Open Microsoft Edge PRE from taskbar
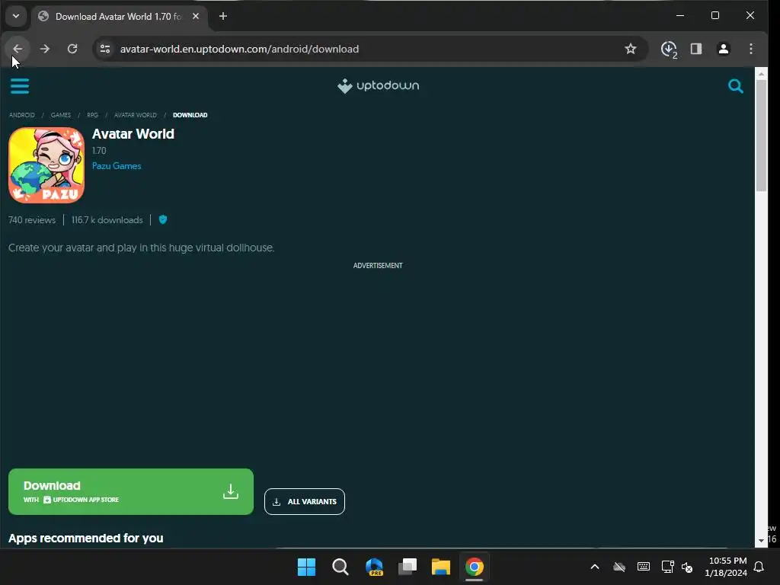 tap(374, 567)
